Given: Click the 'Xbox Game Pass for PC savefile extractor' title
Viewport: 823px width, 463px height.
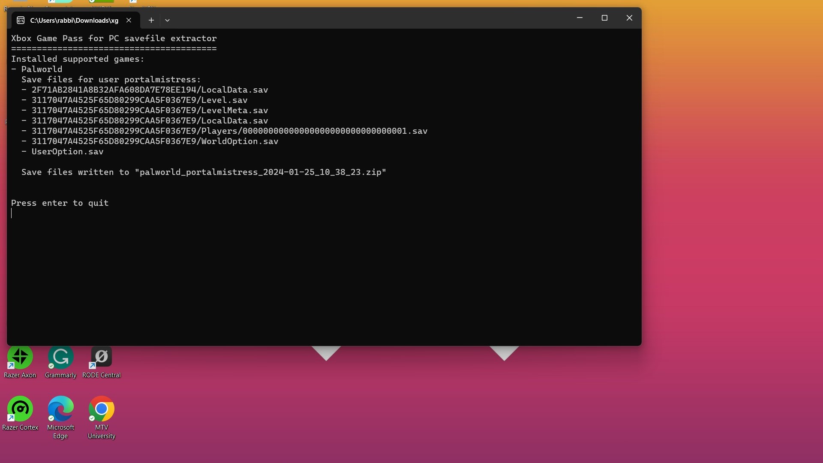Looking at the screenshot, I should (114, 38).
